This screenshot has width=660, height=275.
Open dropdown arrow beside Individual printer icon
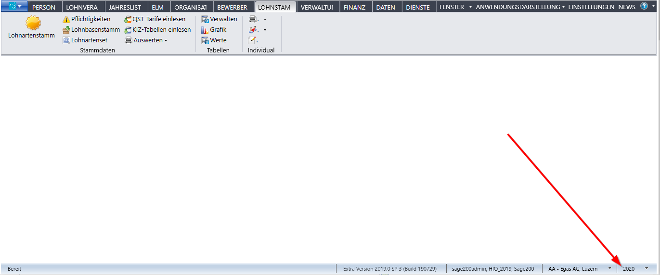[265, 20]
